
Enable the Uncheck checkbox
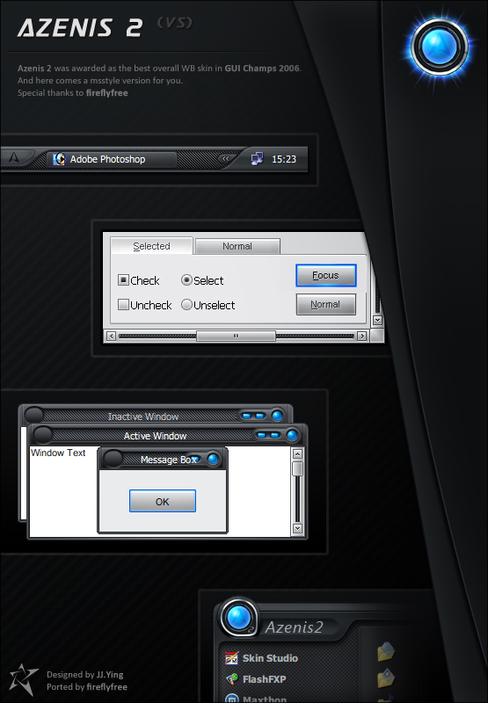click(x=123, y=305)
